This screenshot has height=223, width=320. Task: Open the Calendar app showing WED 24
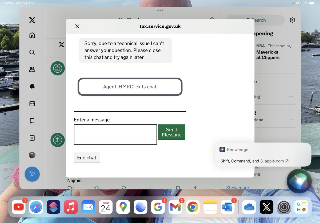tap(106, 207)
